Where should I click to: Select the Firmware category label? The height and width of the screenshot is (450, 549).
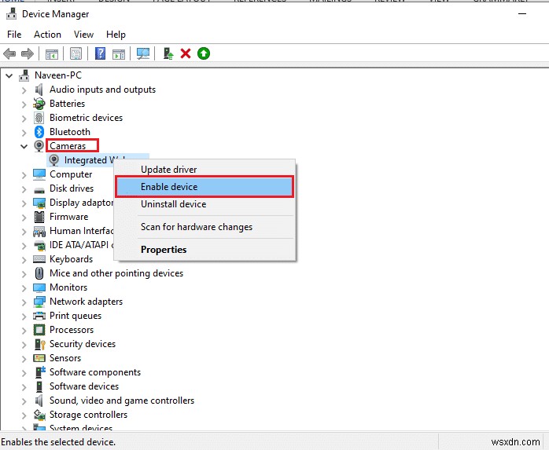click(x=68, y=217)
